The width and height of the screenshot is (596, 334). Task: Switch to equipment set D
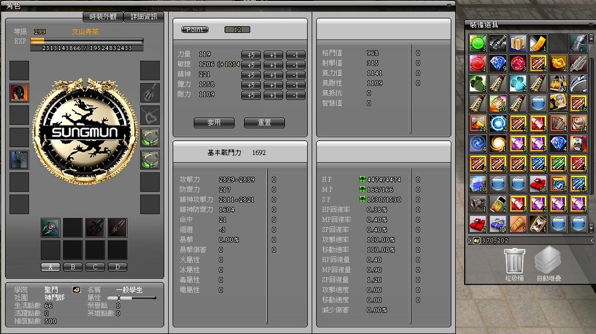pyautogui.click(x=117, y=267)
